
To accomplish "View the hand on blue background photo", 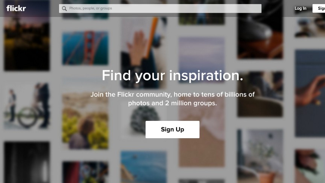I will click(310, 93).
